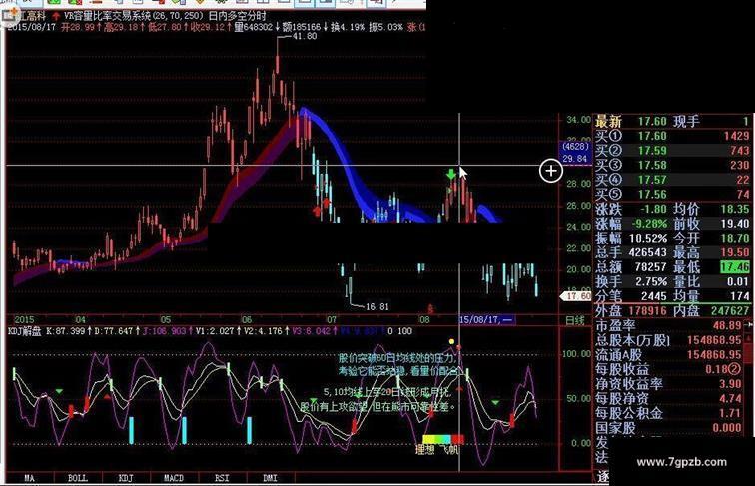755x486 pixels.
Task: Click the 总股本(万股) row
Action: pyautogui.click(x=668, y=340)
